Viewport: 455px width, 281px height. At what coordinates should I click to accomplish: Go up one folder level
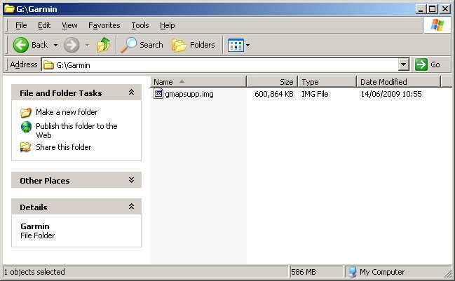104,45
